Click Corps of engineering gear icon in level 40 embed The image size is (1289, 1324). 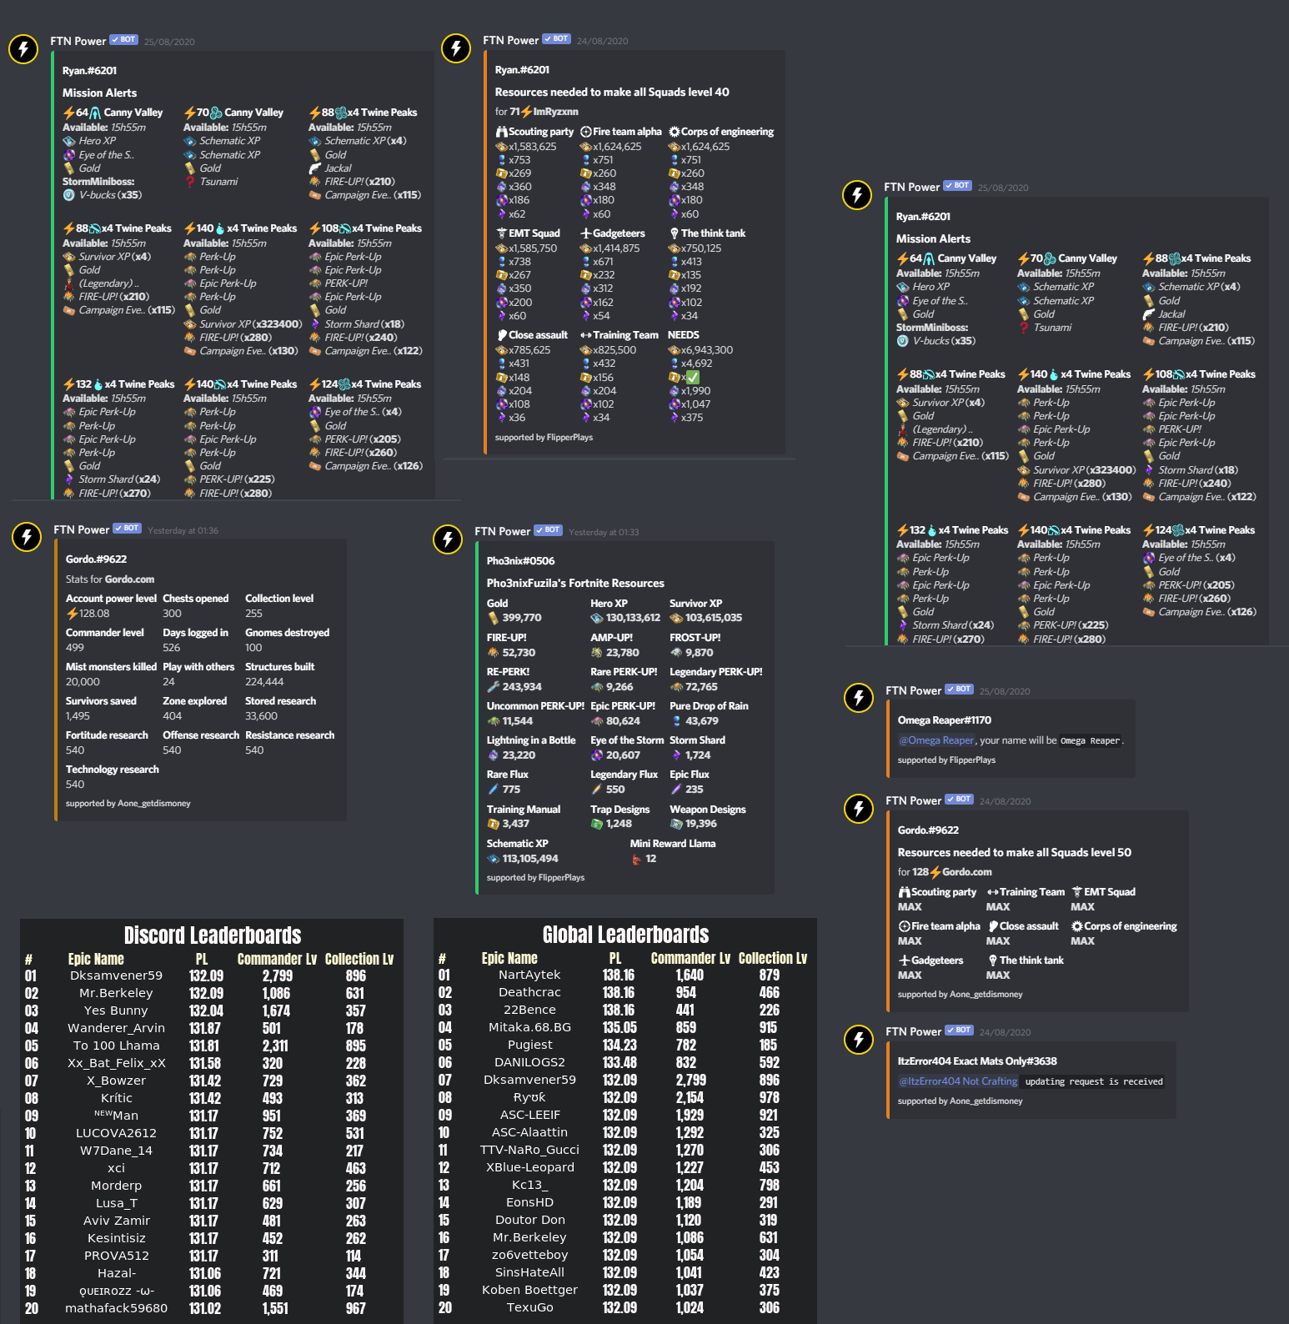tap(675, 132)
